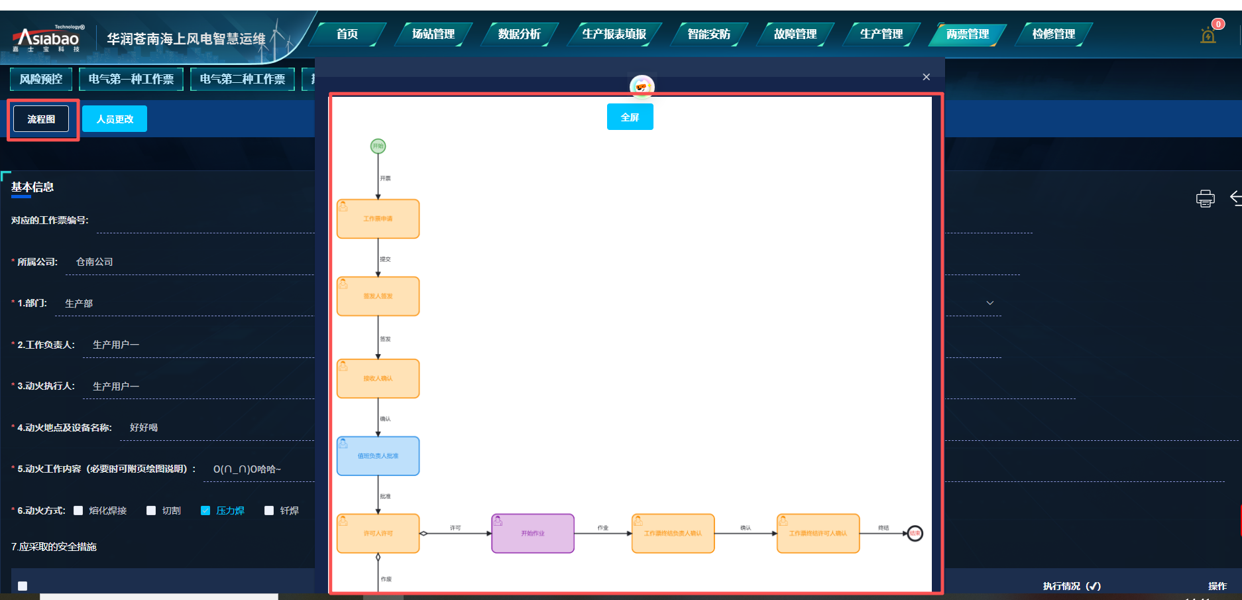Viewport: 1242px width, 600px height.
Task: Switch to 电气第一种工作票 tab
Action: tap(131, 79)
